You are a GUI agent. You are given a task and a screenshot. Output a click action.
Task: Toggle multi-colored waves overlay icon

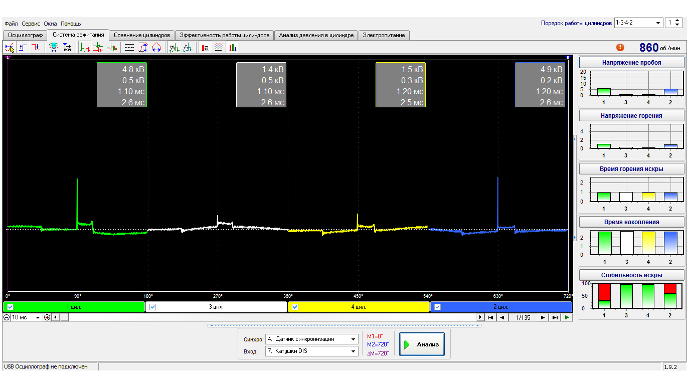[x=219, y=48]
